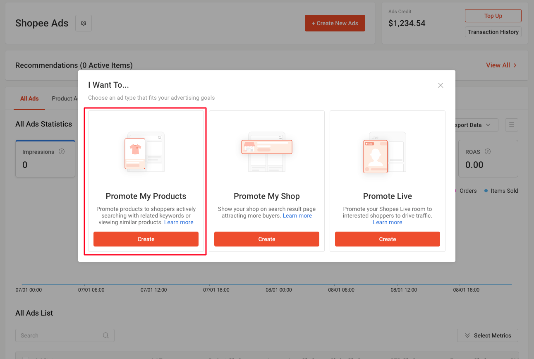Viewport: 534px width, 359px height.
Task: Open Learn more under Promote My Products
Action: [179, 222]
